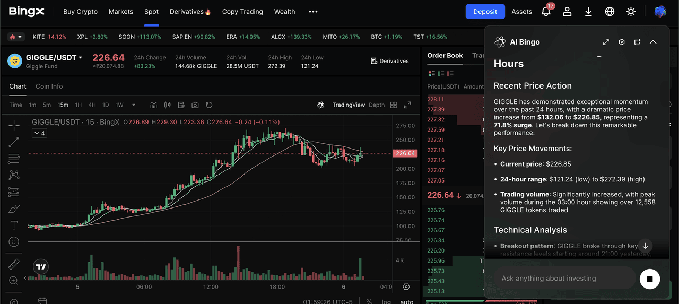The height and width of the screenshot is (304, 679).
Task: Stop the AI Bingo response
Action: coord(650,279)
